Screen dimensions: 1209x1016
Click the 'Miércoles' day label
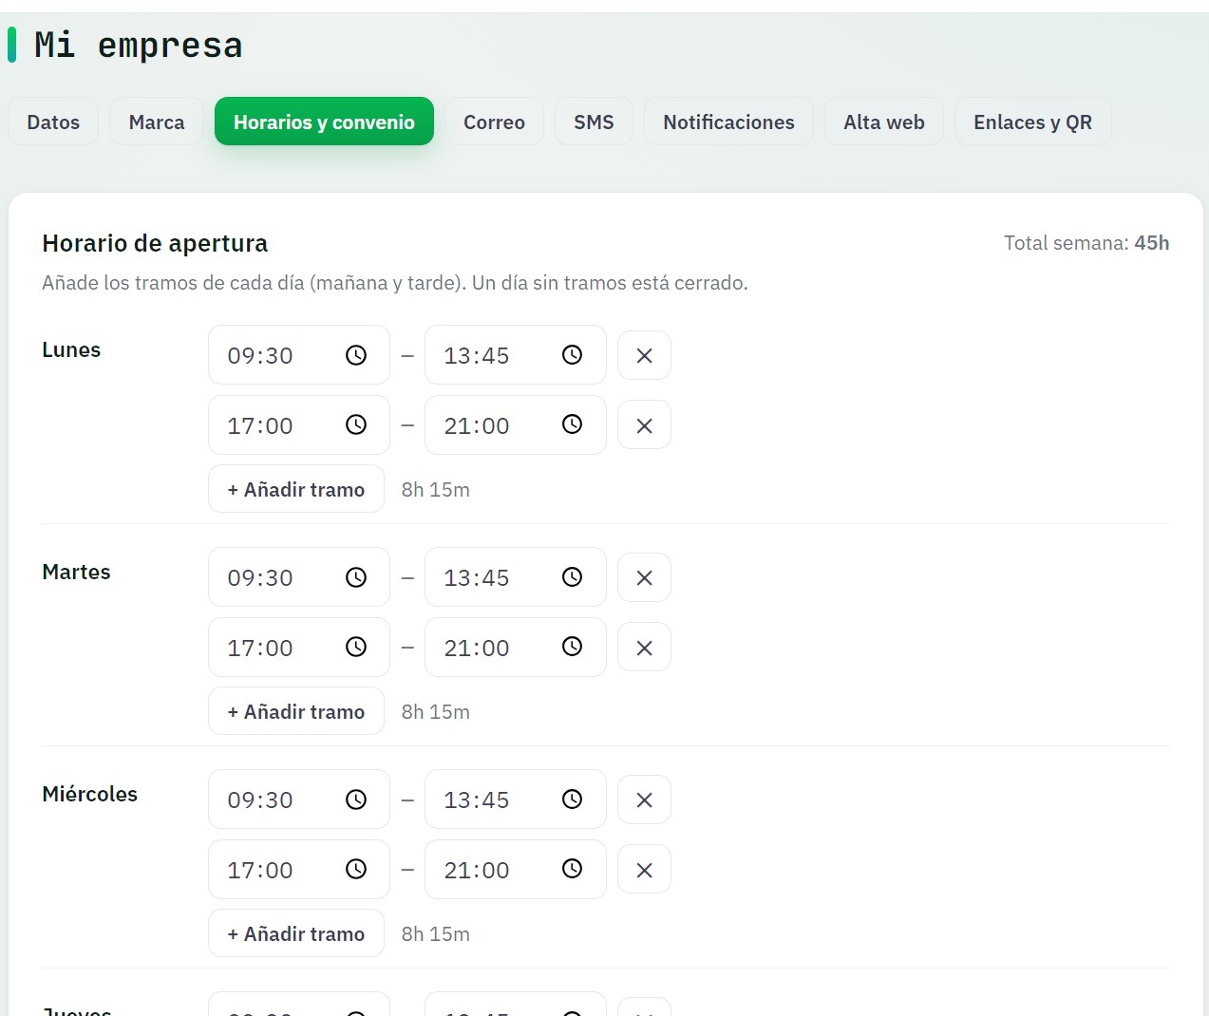[x=89, y=794]
